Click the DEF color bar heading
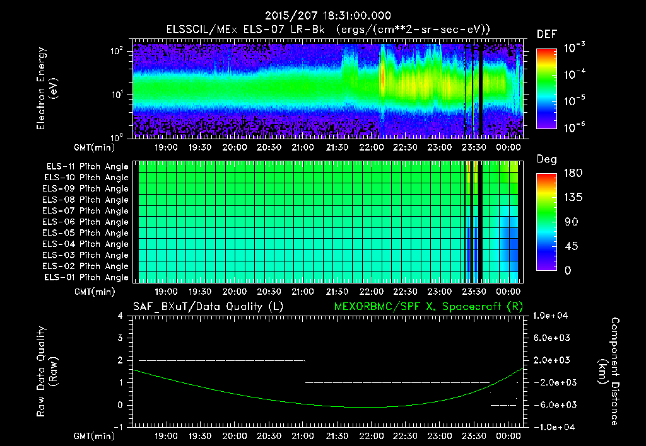646x446 pixels. coord(546,34)
